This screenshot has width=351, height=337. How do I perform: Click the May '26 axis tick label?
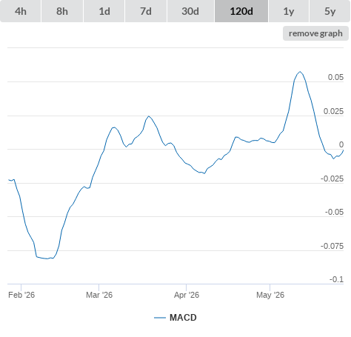[x=270, y=295]
